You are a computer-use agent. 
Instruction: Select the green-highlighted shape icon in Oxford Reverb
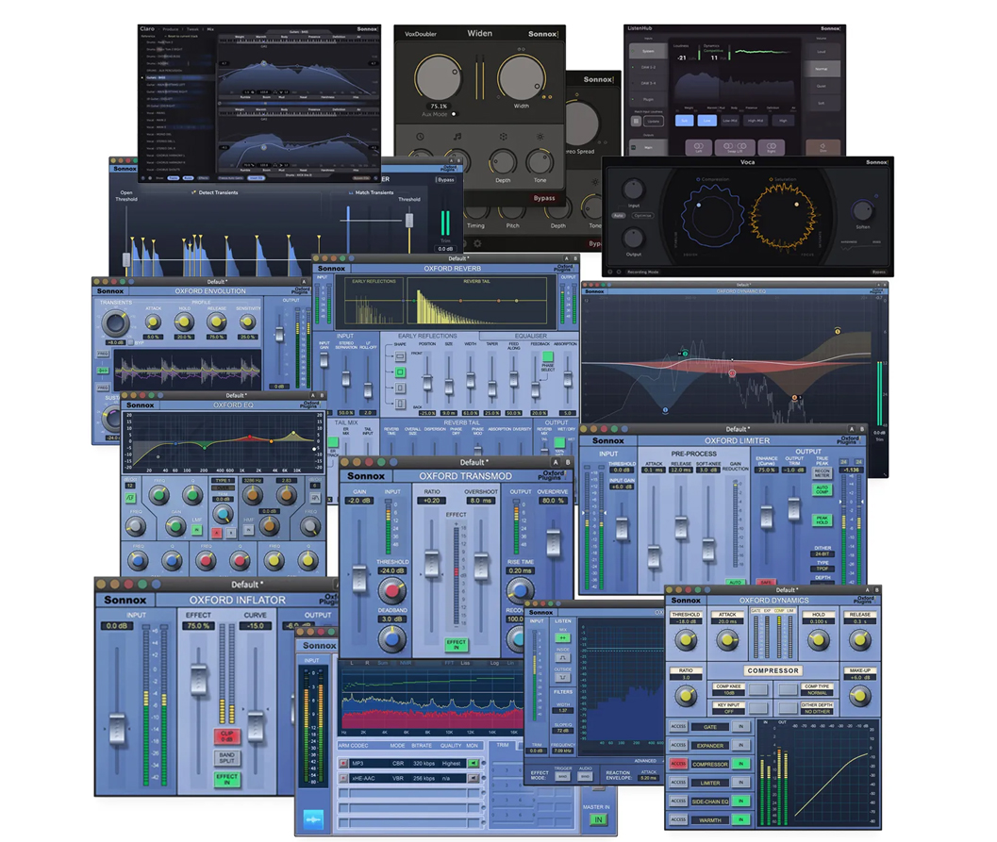coord(401,371)
